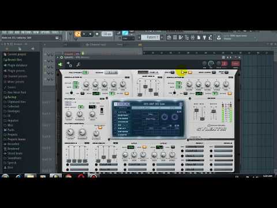Open the Soundfonts folder
Image resolution: width=277 pixels, height=208 pixels.
pos(13,158)
